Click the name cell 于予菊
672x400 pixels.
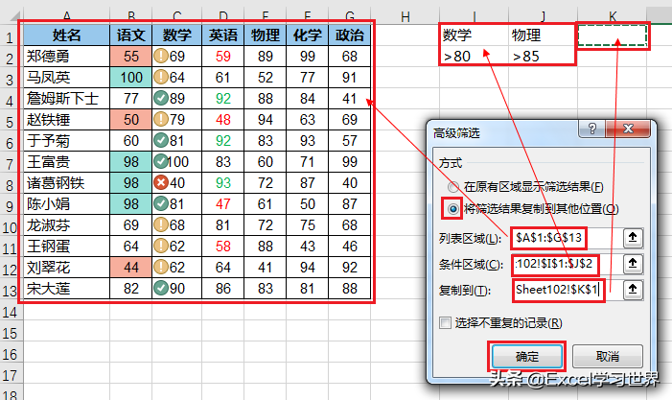tap(66, 141)
